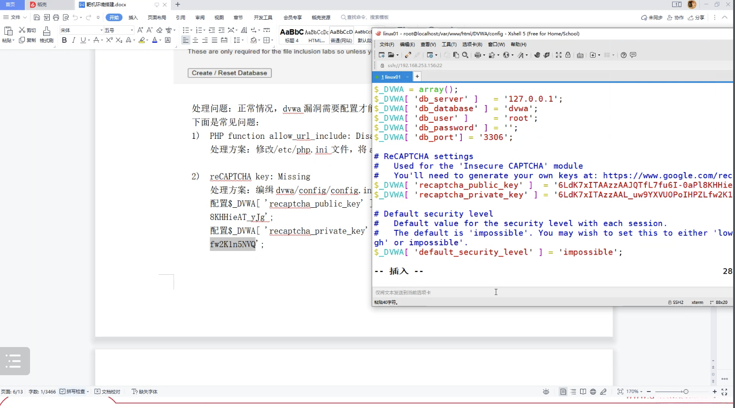
Task: Click the 分享 share button
Action: coord(697,17)
